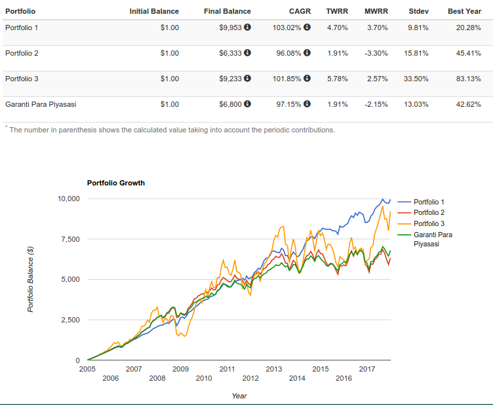Click the Portfolio 2 legend entry
The image size is (493, 405).
(421, 213)
